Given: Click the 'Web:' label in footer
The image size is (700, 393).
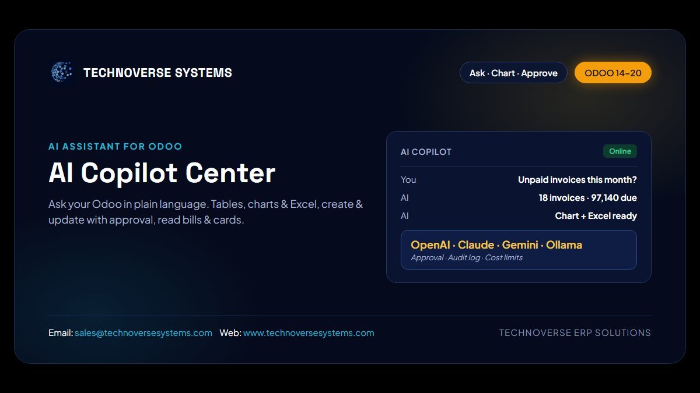Looking at the screenshot, I should coord(230,333).
